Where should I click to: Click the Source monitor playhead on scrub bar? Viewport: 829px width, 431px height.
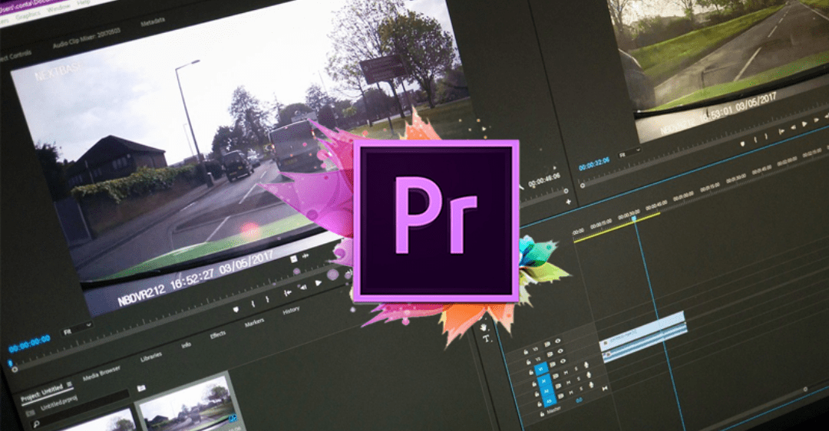point(11,363)
